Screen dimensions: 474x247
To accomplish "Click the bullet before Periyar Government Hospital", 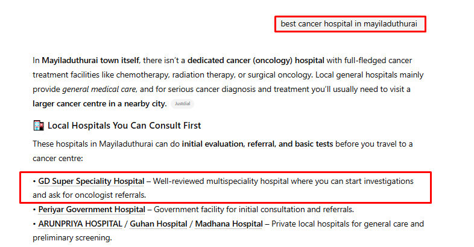I will [34, 210].
